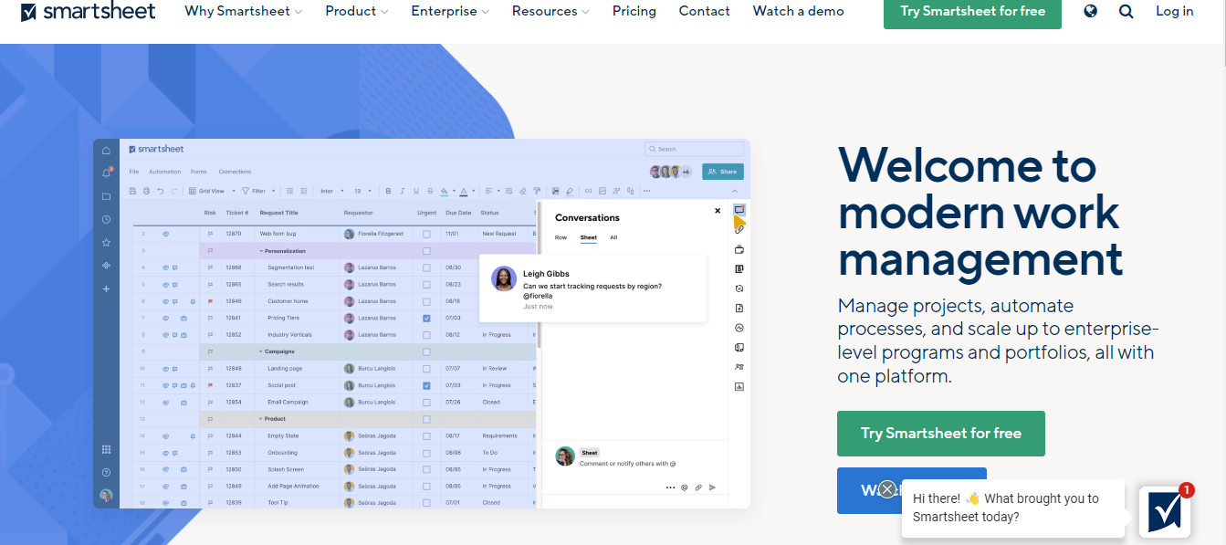Check Urgent box for Industry Verticals
This screenshot has width=1226, height=545.
pyautogui.click(x=426, y=335)
